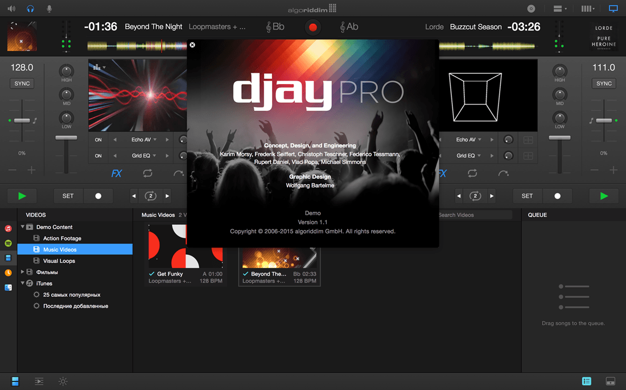
Task: Jump to cue point on right deck
Action: pyautogui.click(x=557, y=196)
